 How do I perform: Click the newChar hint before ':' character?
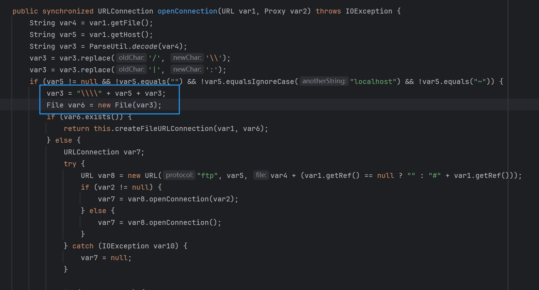tap(187, 69)
